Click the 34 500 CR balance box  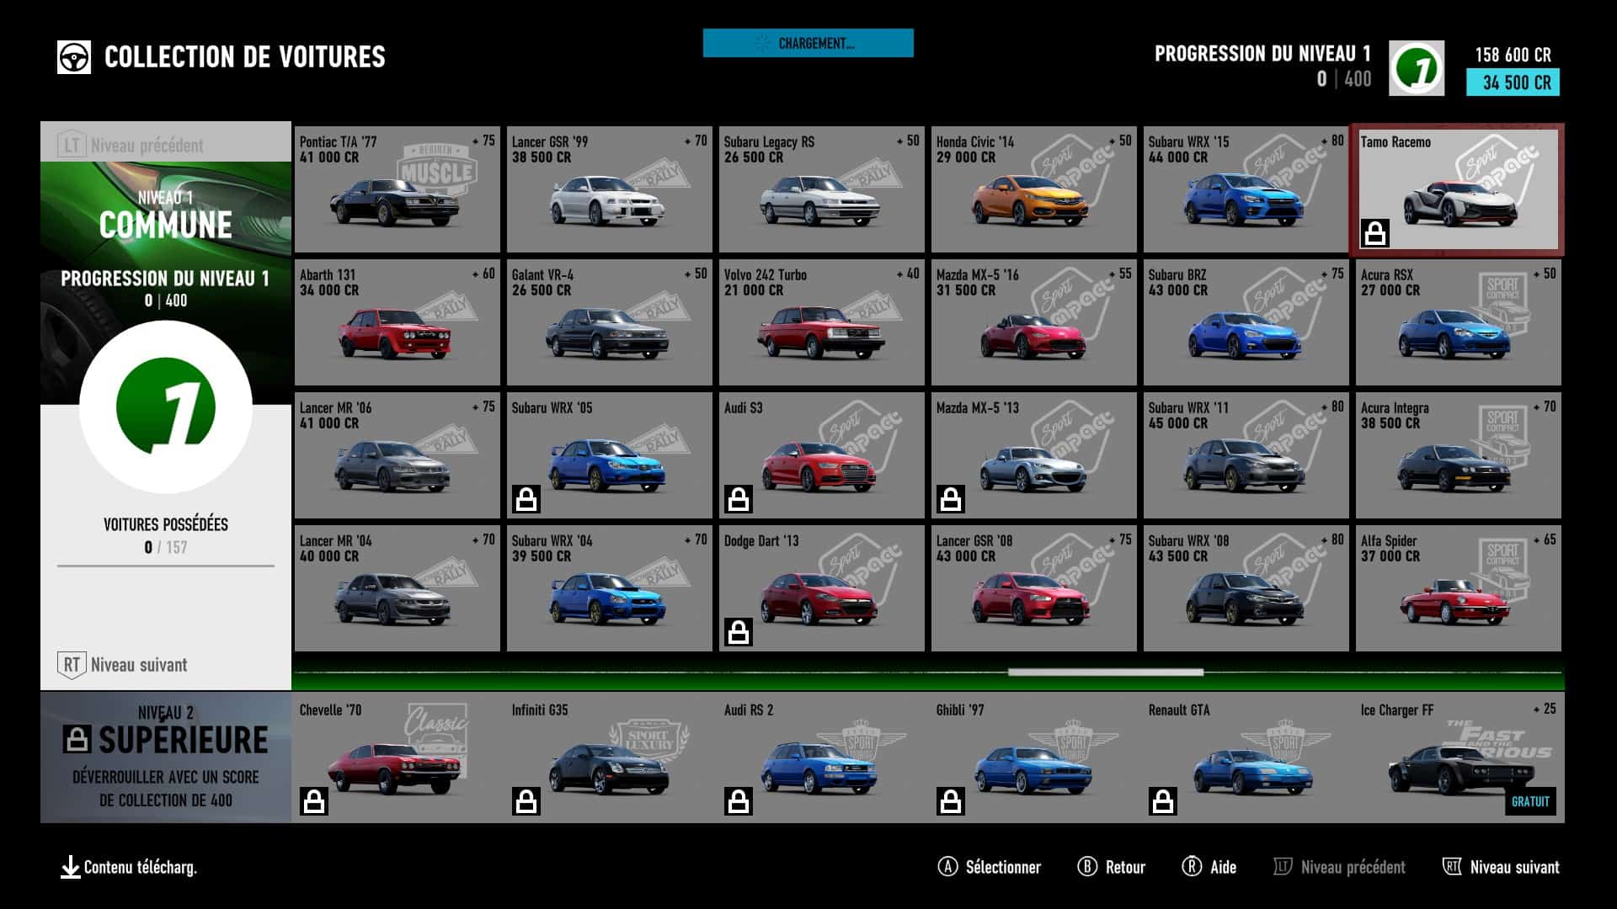(1513, 82)
